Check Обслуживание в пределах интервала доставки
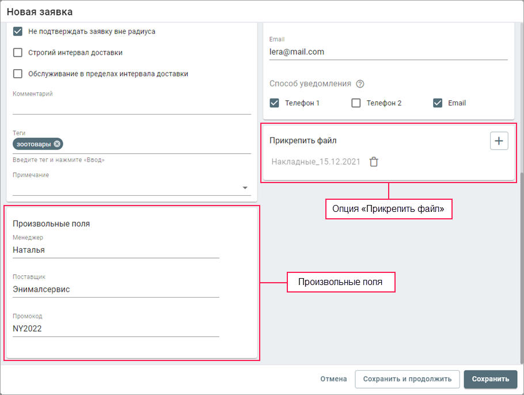Image resolution: width=524 pixels, height=395 pixels. point(18,74)
